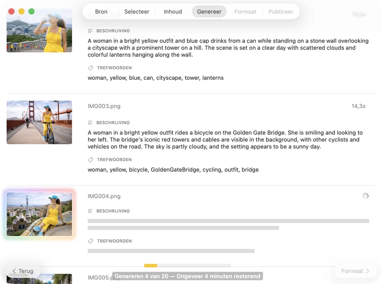
Task: Click the IMG003.png keywords text
Action: click(173, 170)
